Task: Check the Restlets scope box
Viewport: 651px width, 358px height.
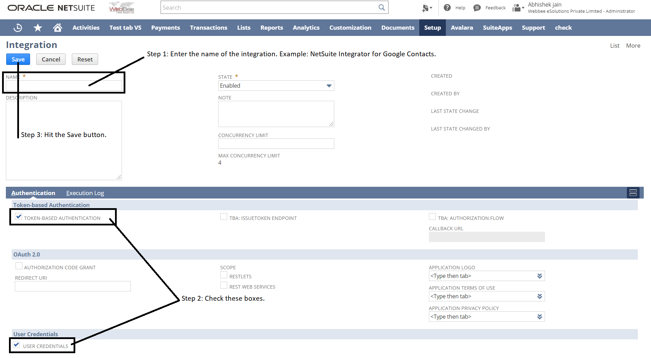Action: [x=224, y=275]
